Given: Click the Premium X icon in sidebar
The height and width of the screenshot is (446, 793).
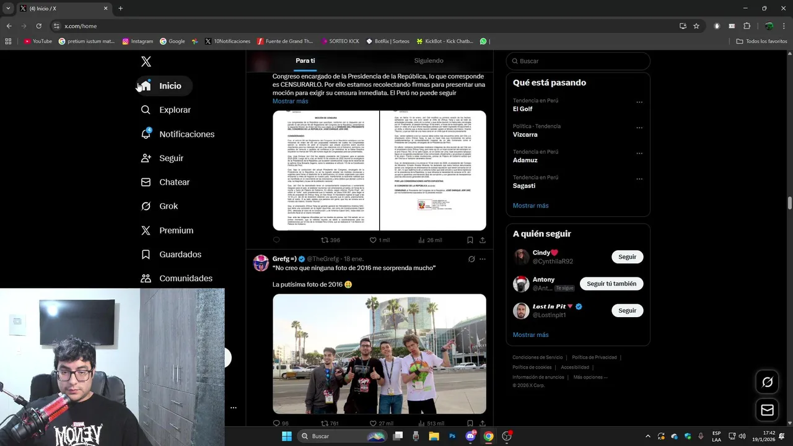Looking at the screenshot, I should [146, 230].
